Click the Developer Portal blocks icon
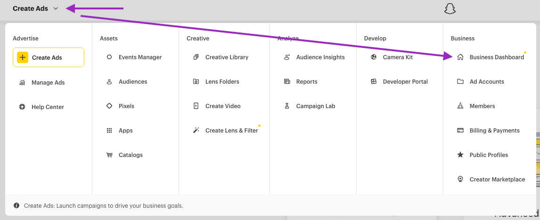This screenshot has width=540, height=220. point(374,81)
